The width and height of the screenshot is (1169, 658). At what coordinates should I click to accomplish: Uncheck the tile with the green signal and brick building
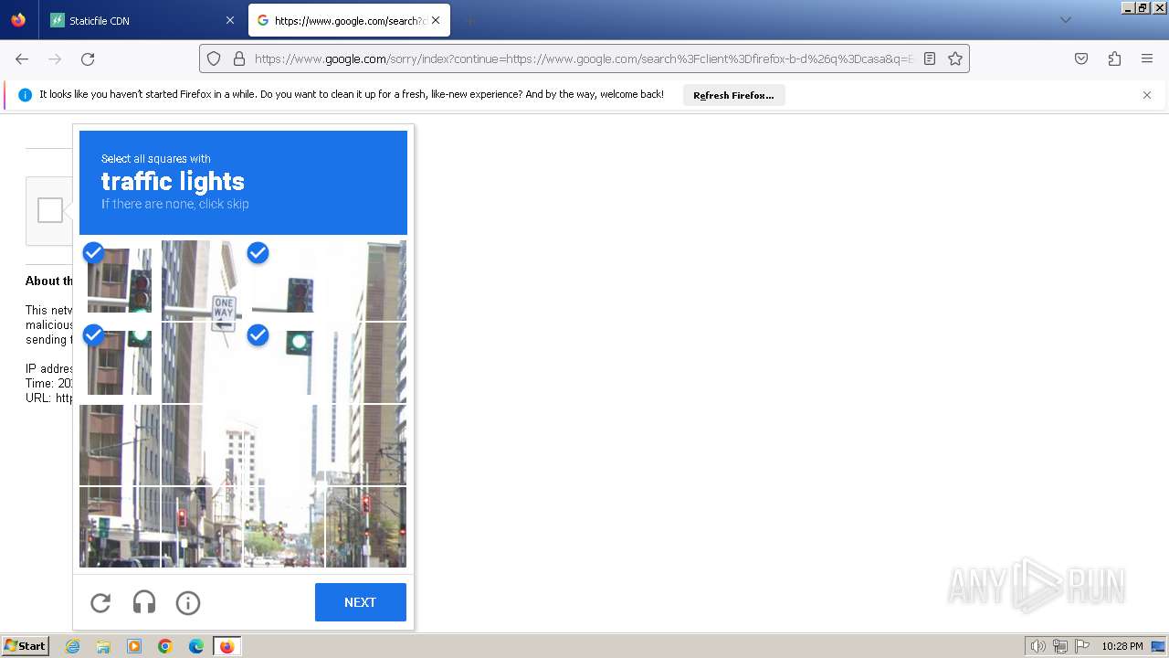click(x=120, y=363)
